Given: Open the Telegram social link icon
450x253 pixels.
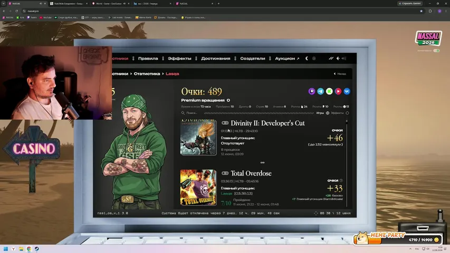Looking at the screenshot, I should 321,91.
